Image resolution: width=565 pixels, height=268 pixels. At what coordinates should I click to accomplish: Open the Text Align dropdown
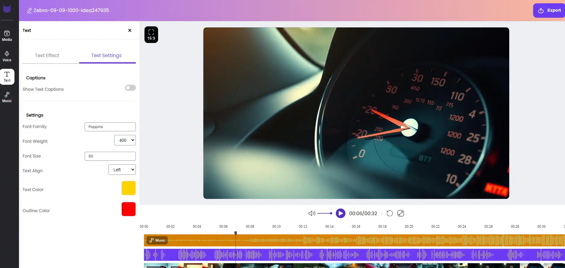click(122, 170)
